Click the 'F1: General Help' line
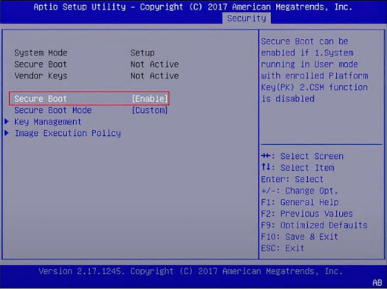 point(300,202)
